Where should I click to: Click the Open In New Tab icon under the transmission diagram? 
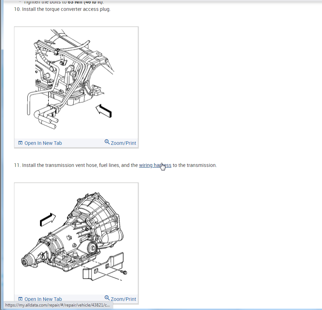[20, 299]
